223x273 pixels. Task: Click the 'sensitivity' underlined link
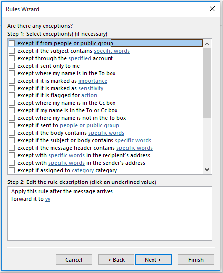coord(91,89)
